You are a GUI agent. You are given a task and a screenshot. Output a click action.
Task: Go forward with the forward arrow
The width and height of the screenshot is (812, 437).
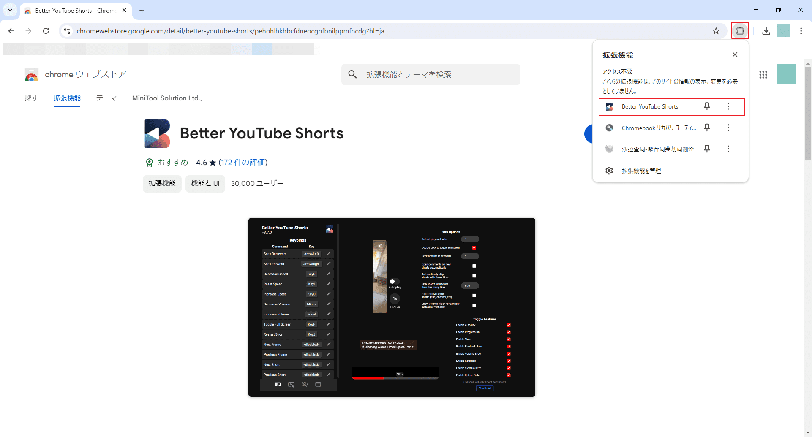(28, 31)
